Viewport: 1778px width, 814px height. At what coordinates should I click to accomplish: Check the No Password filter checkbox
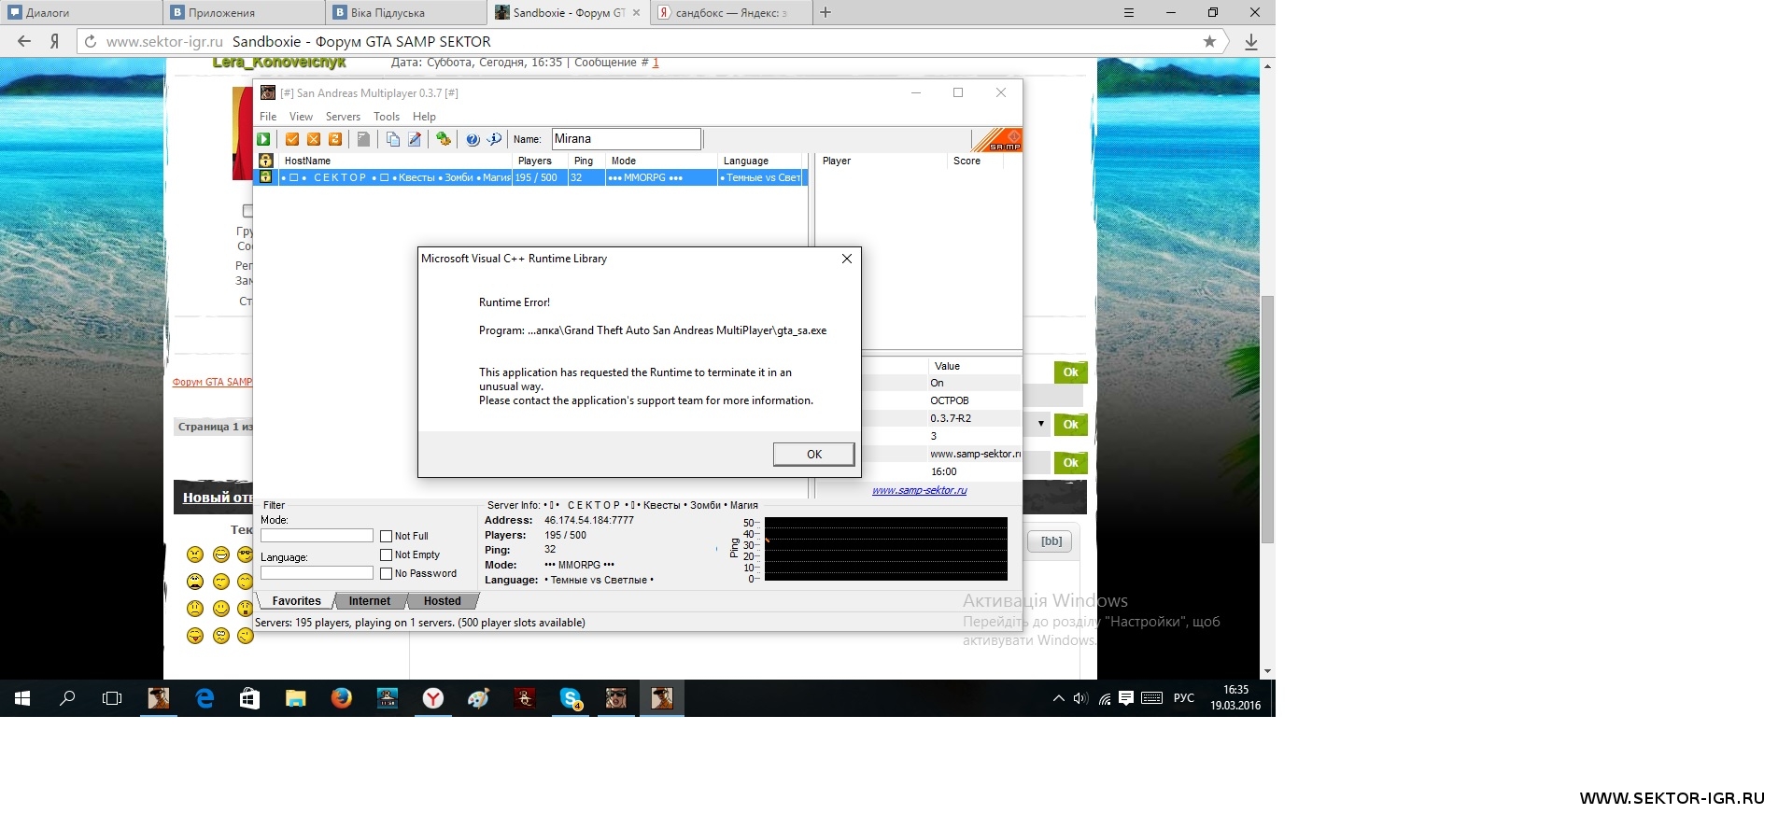pyautogui.click(x=386, y=573)
